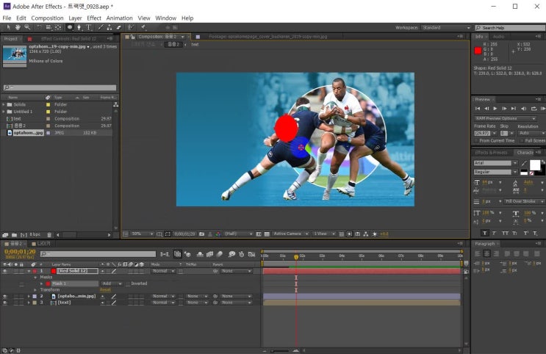Enable From Current Time checkbox
The height and width of the screenshot is (354, 546).
tap(476, 140)
